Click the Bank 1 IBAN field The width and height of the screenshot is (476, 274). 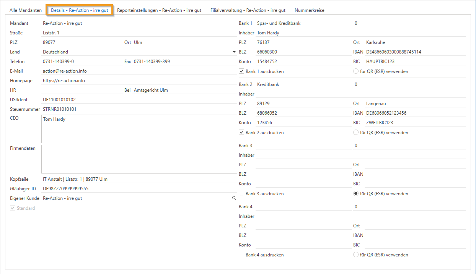coord(415,52)
